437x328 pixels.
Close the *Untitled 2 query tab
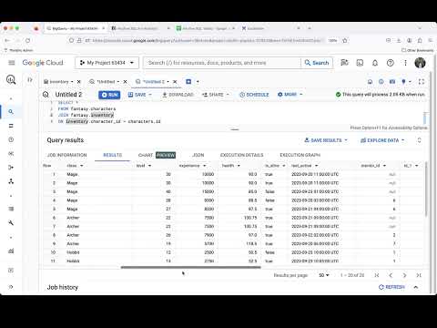pos(175,82)
